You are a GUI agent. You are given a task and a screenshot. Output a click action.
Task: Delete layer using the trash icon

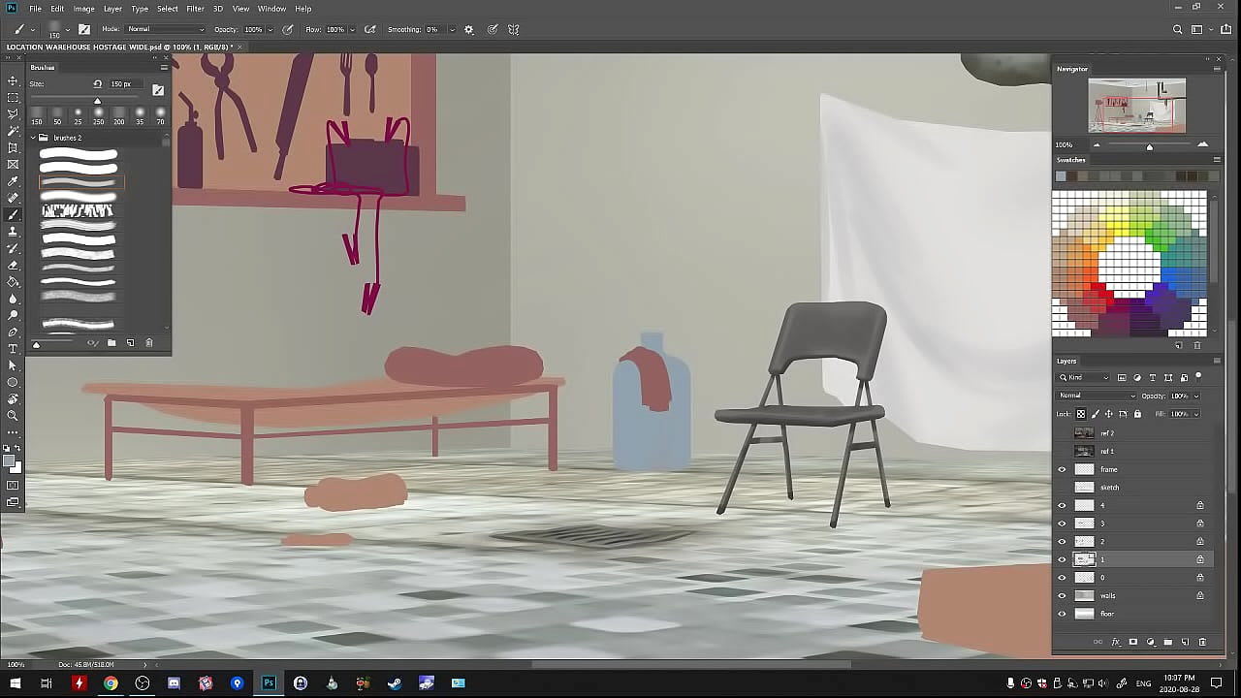coord(1202,642)
